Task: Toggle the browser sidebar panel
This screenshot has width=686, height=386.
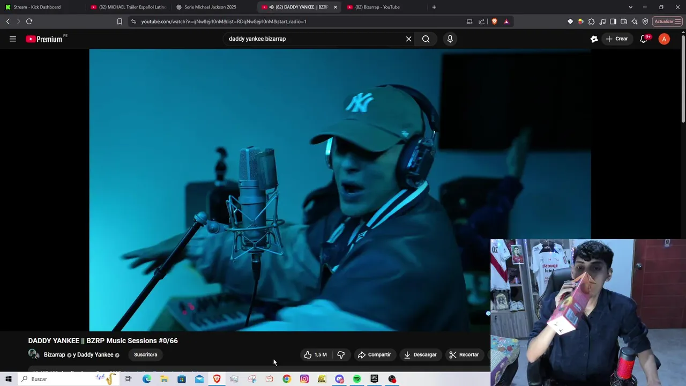Action: point(613,21)
